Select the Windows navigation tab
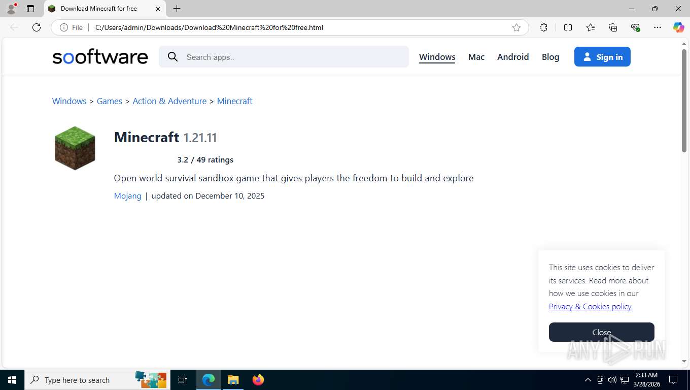The width and height of the screenshot is (690, 390). [x=437, y=57]
